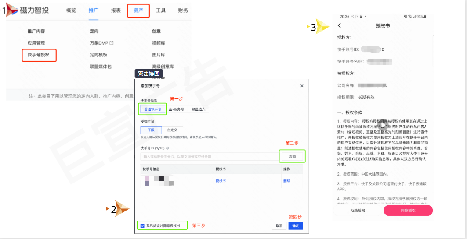
Task: Choose 聚星达人 account type
Action: 199,109
